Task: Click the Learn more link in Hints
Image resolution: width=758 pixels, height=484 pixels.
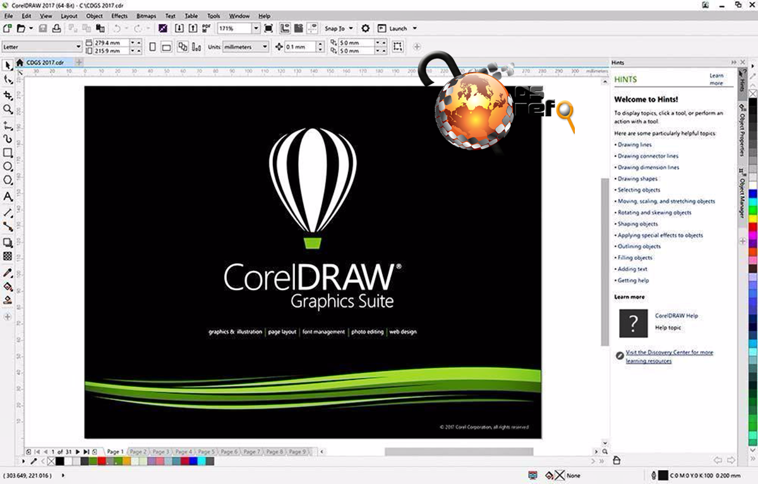Action: [x=716, y=80]
